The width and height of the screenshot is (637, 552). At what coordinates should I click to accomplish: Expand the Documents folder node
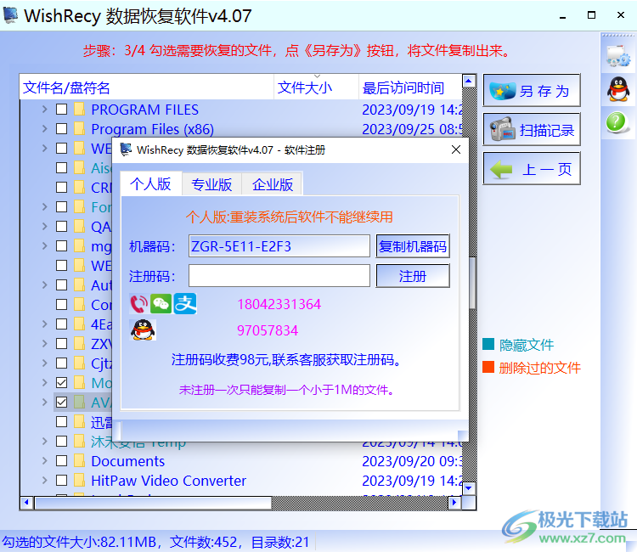tap(45, 461)
